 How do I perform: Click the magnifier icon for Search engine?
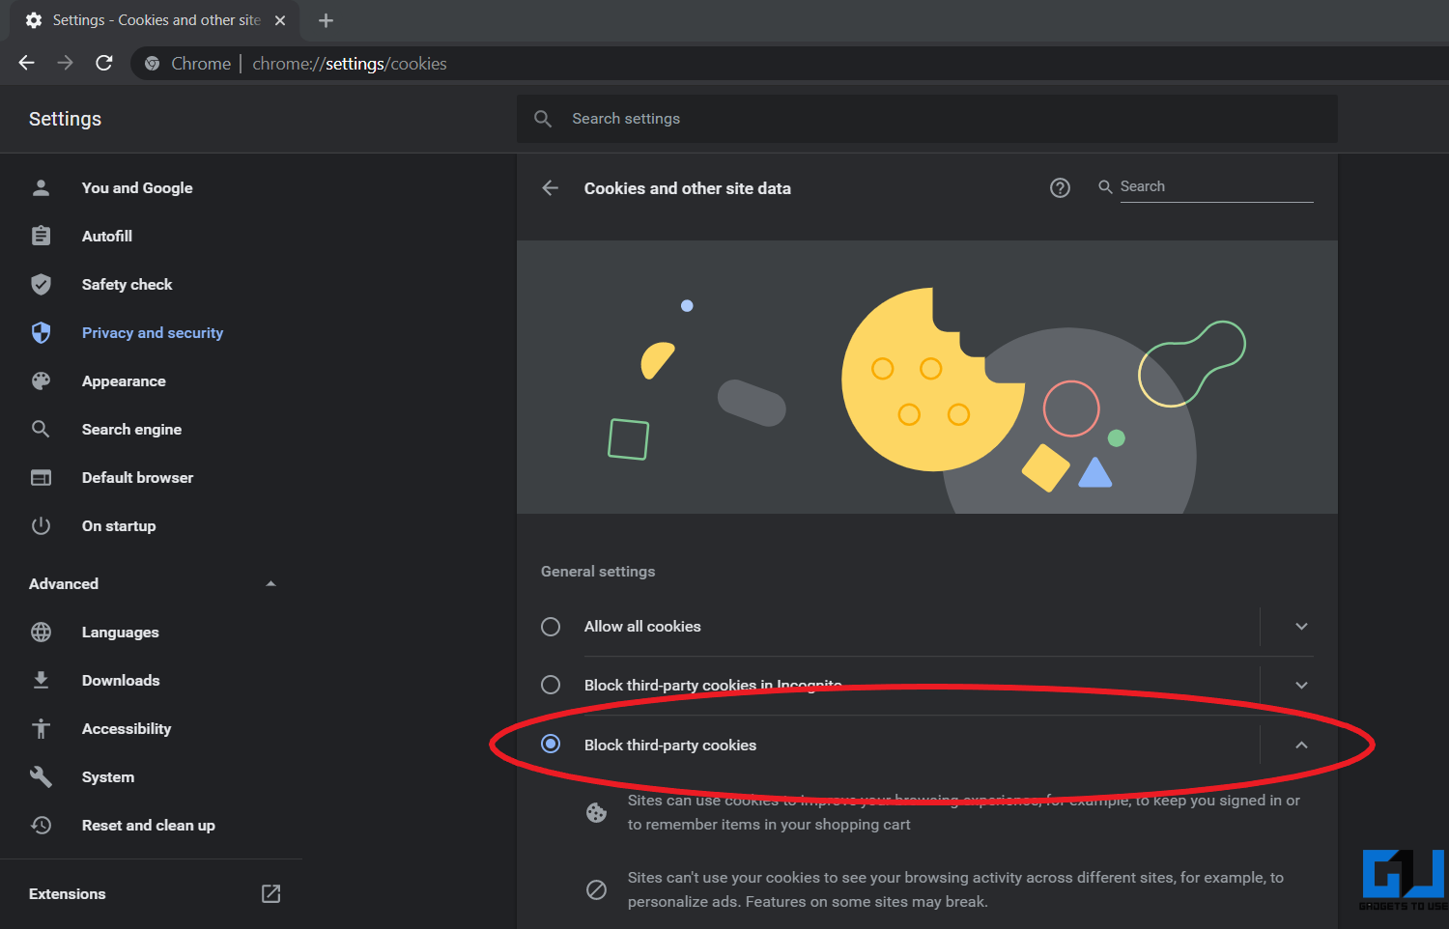coord(41,429)
